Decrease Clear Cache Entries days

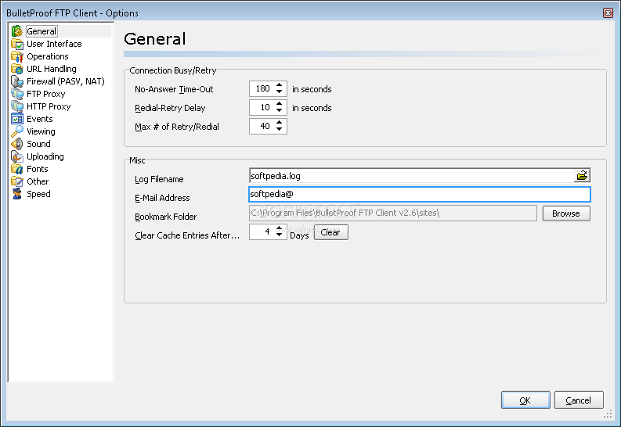[x=280, y=235]
